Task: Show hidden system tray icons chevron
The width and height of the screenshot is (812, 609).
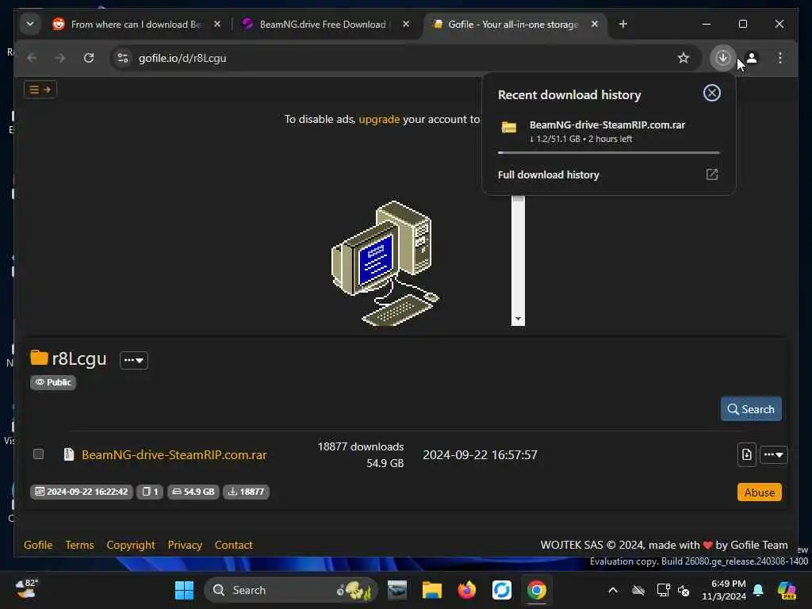Action: (x=613, y=590)
